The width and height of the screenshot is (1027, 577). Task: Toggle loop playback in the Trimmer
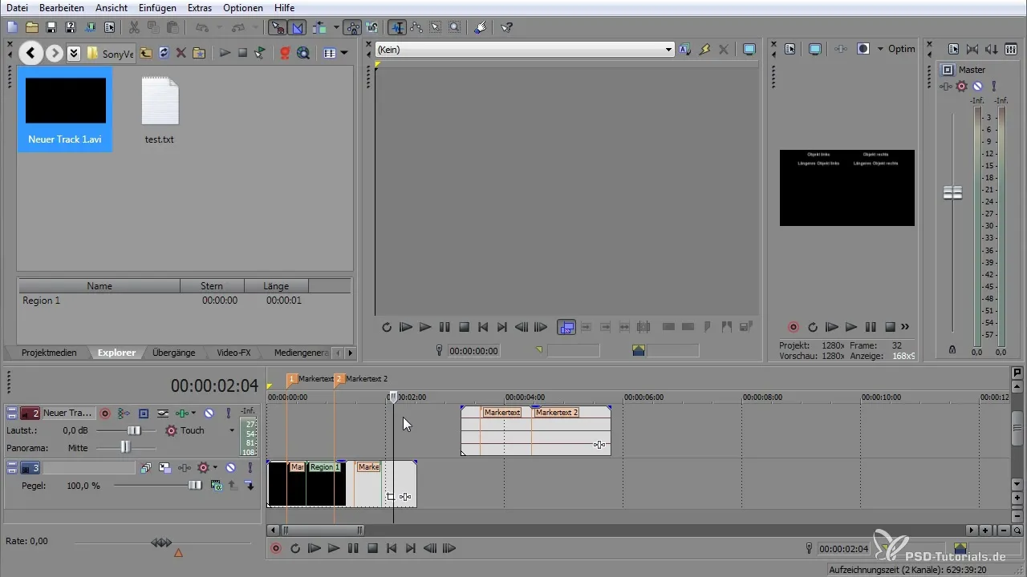(387, 327)
